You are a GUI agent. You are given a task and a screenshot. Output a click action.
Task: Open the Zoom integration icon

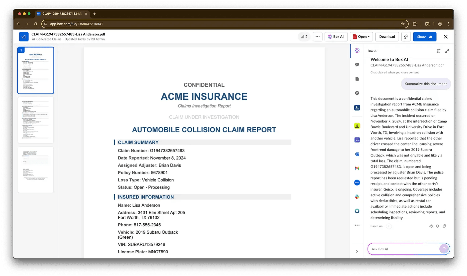pos(357,183)
